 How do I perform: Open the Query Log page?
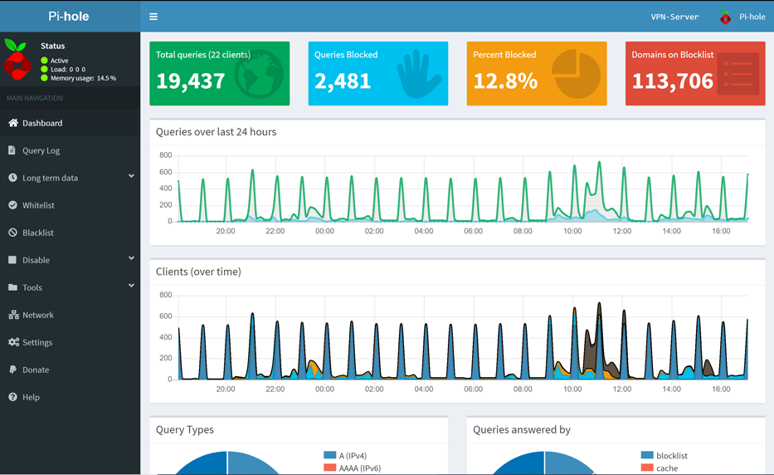(x=70, y=150)
